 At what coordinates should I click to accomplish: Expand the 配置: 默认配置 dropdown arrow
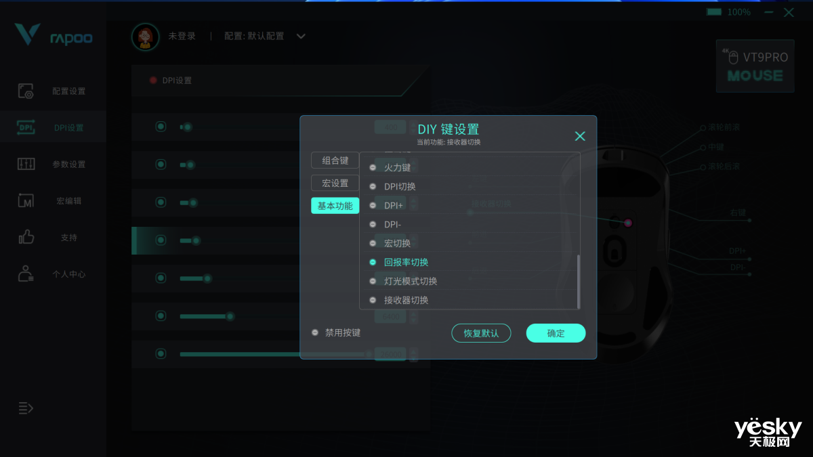(301, 36)
